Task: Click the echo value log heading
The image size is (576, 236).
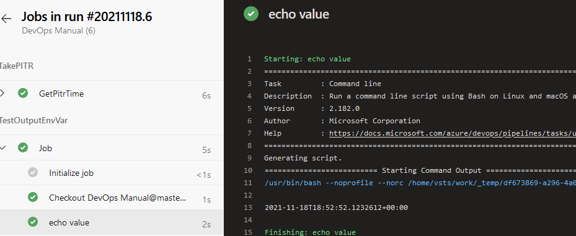Action: [x=299, y=14]
